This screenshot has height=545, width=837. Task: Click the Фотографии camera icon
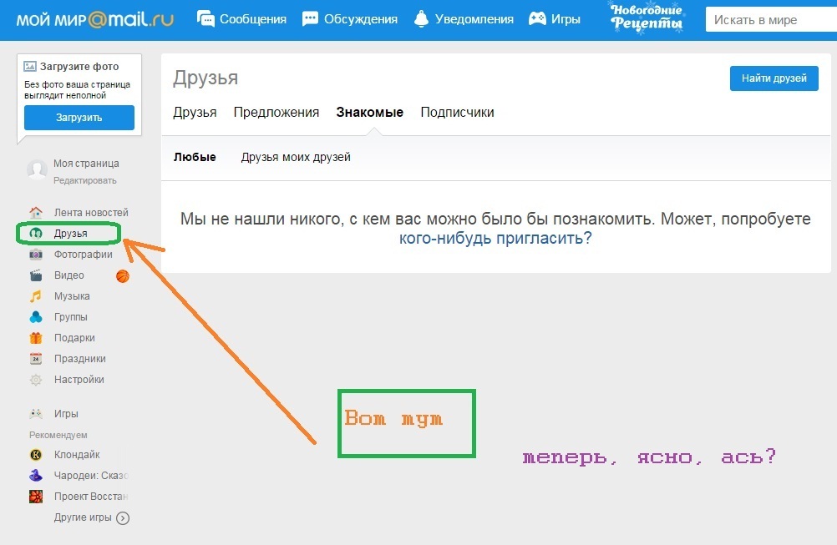point(36,255)
